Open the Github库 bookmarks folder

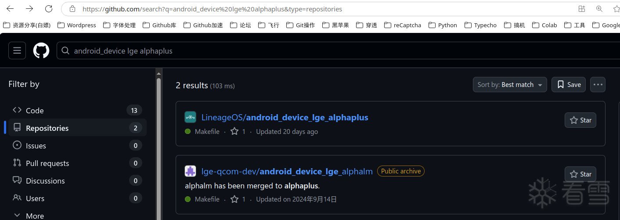159,25
